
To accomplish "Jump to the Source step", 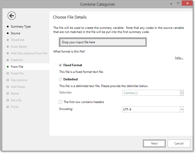I will click(15, 33).
